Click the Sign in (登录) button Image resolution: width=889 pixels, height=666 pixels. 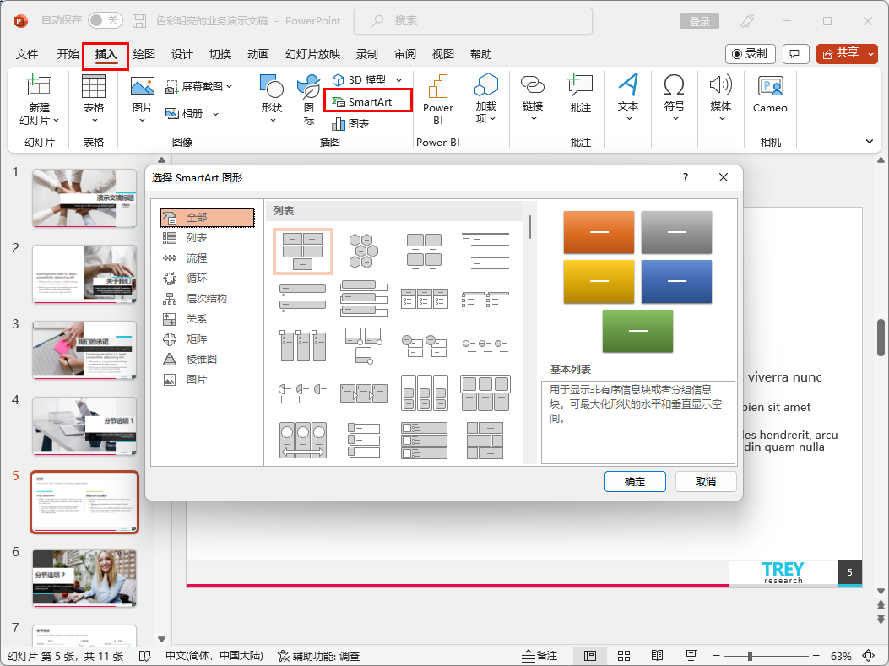(x=700, y=21)
